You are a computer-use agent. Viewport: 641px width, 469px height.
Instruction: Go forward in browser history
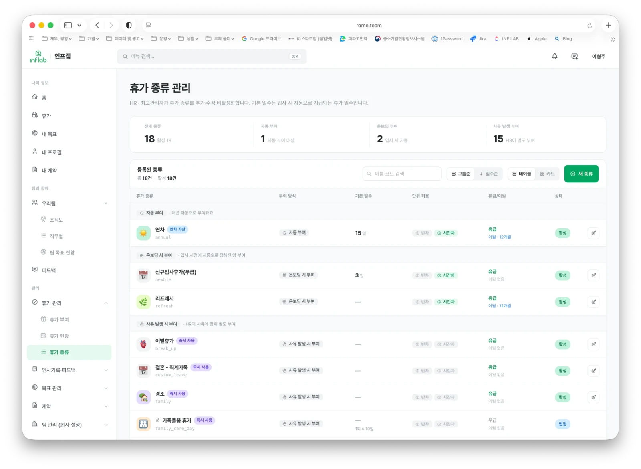(x=111, y=25)
